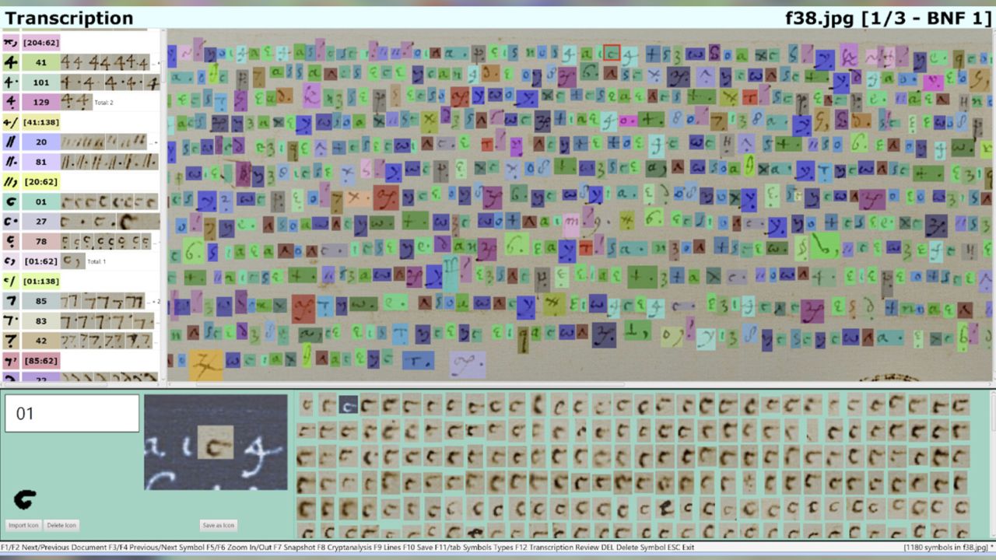Expand the [41:138] combined symbol group
Screen dimensions: 996x560
coord(42,122)
